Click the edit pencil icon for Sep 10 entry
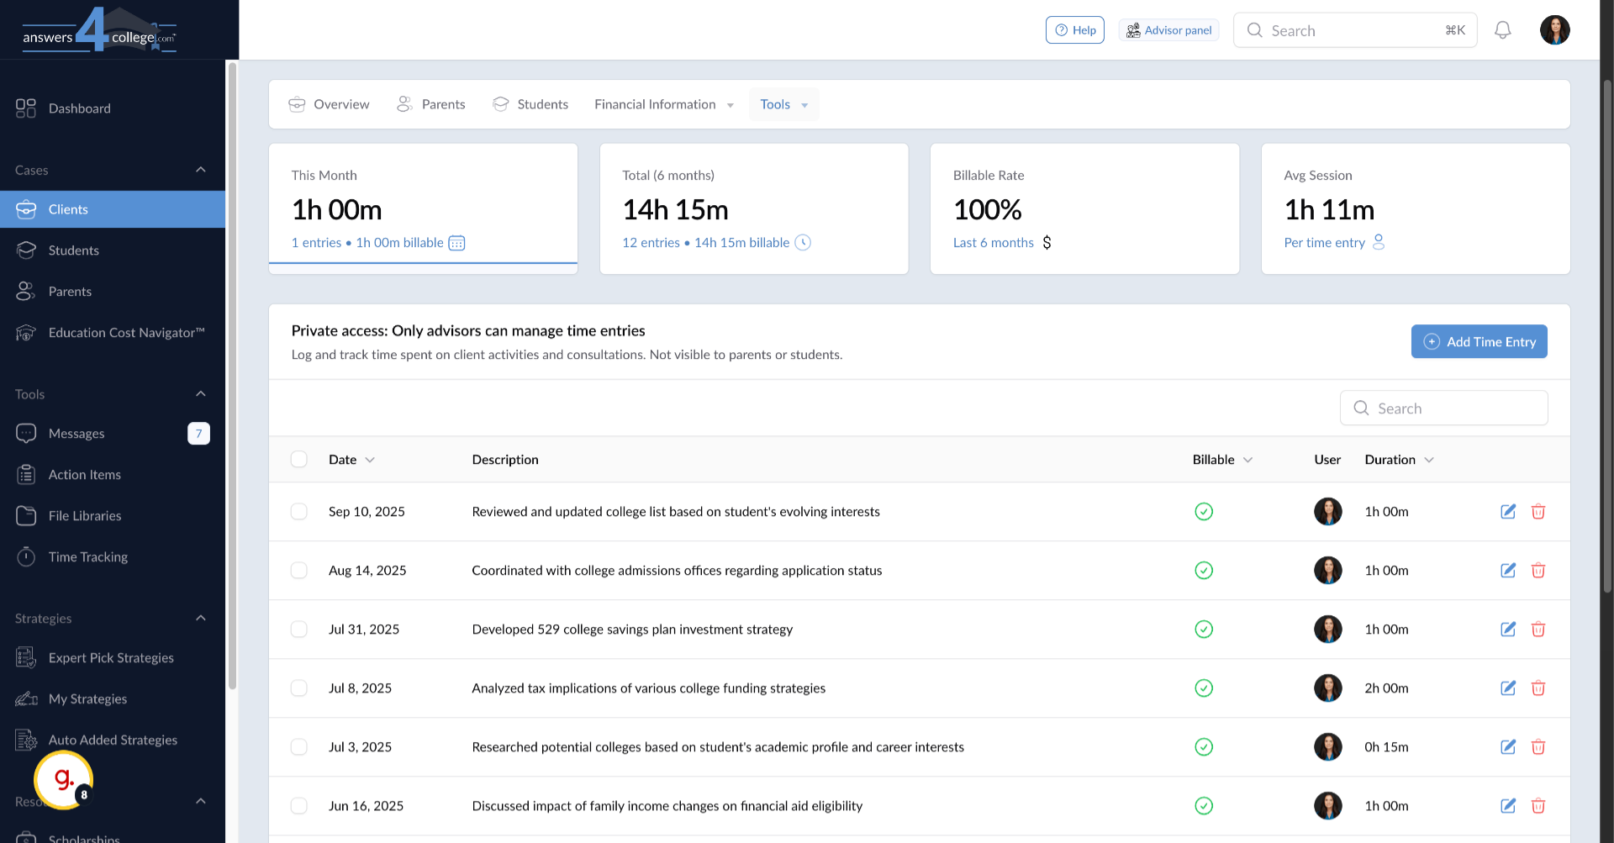The image size is (1614, 843). [x=1508, y=511]
